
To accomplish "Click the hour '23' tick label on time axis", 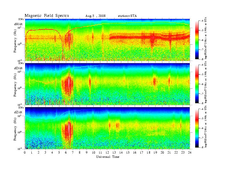I will point(183,153).
